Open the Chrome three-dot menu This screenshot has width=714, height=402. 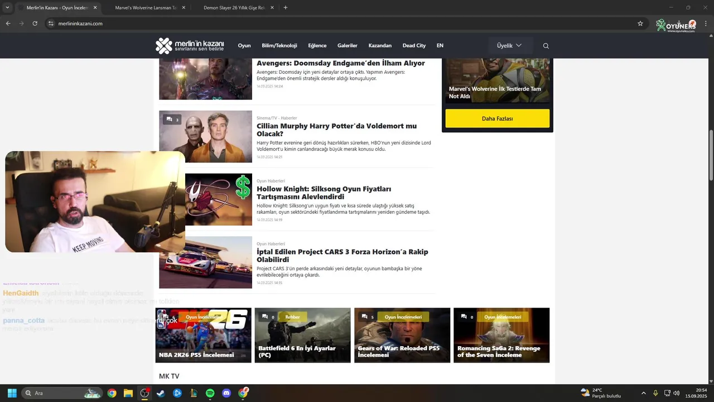(x=706, y=23)
